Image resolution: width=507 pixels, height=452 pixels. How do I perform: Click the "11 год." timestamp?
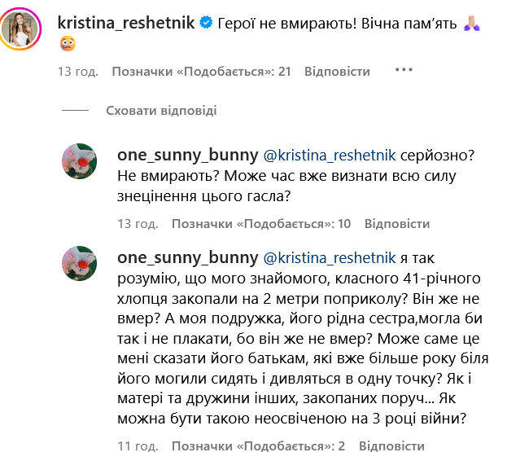[136, 445]
